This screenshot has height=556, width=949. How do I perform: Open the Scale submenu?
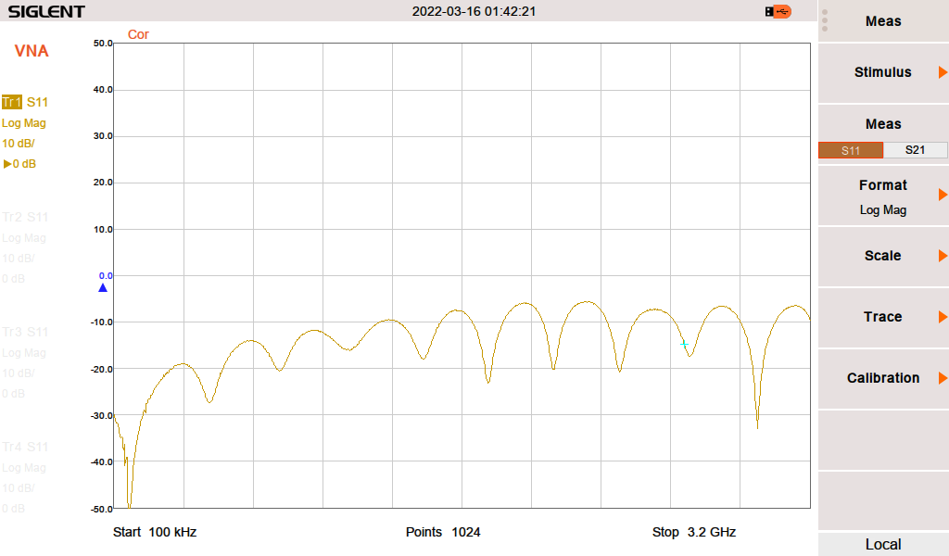[883, 256]
